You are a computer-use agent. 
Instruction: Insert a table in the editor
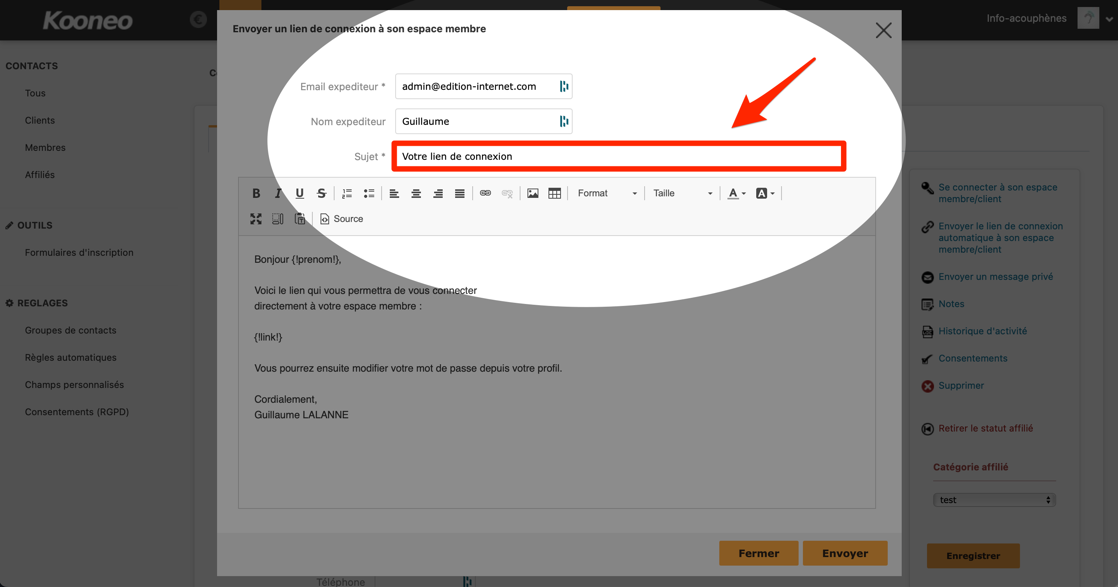coord(554,193)
